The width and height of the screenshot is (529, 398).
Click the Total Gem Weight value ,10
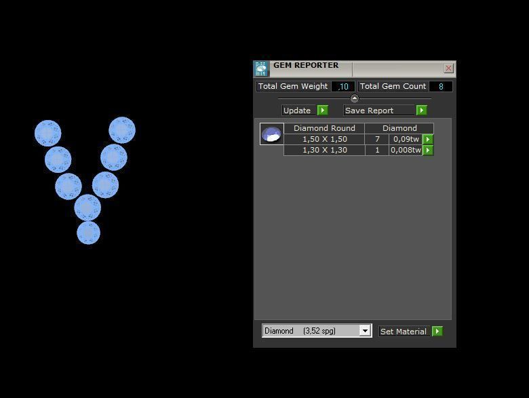tap(342, 86)
